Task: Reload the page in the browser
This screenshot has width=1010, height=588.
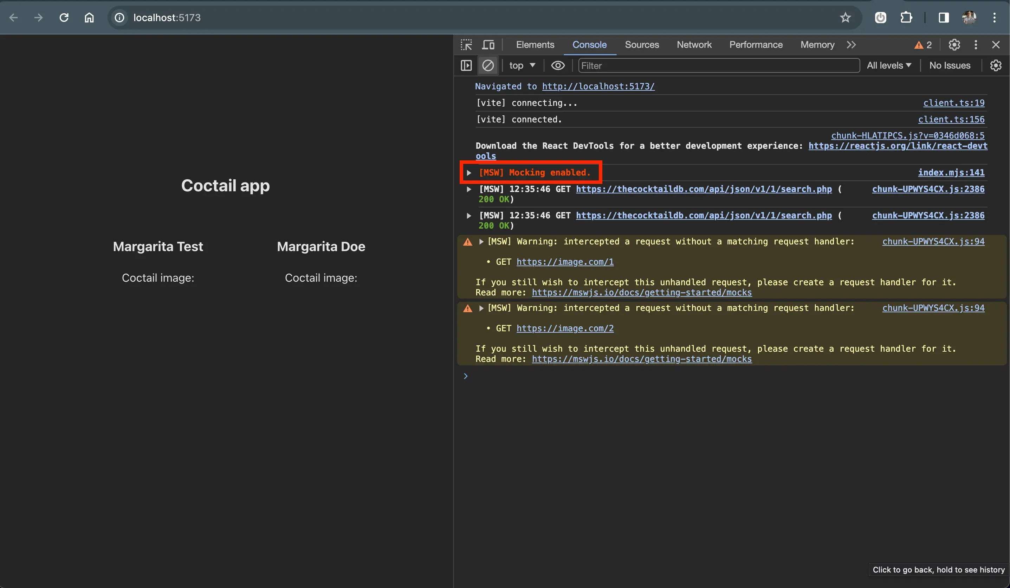Action: click(x=64, y=18)
